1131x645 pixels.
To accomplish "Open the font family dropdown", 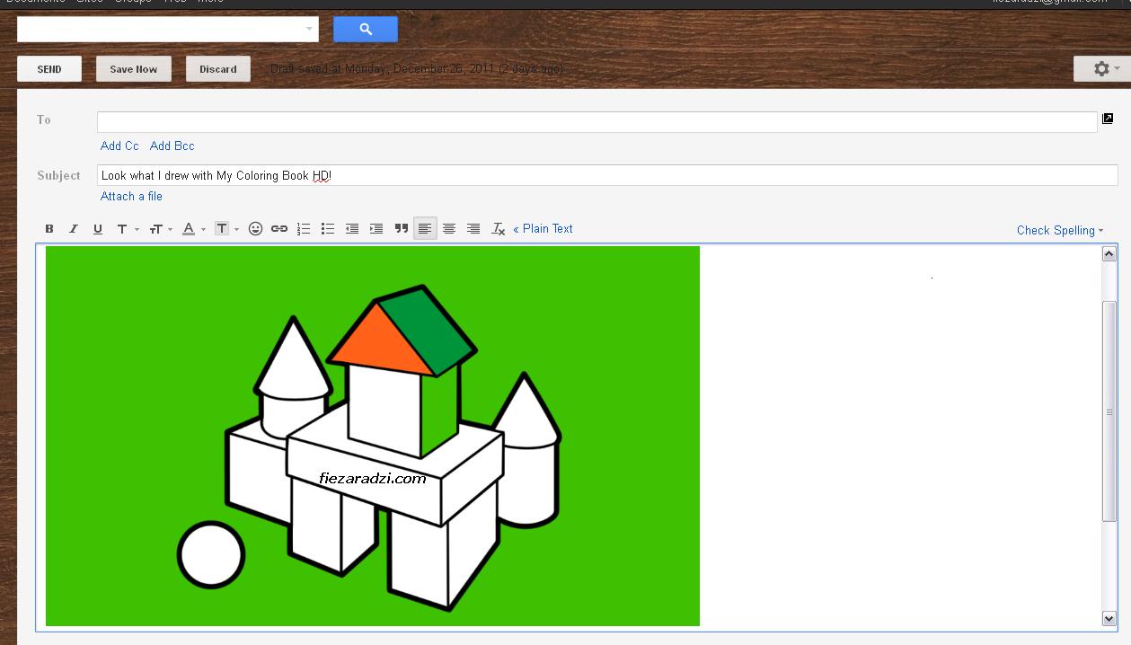I will click(127, 229).
